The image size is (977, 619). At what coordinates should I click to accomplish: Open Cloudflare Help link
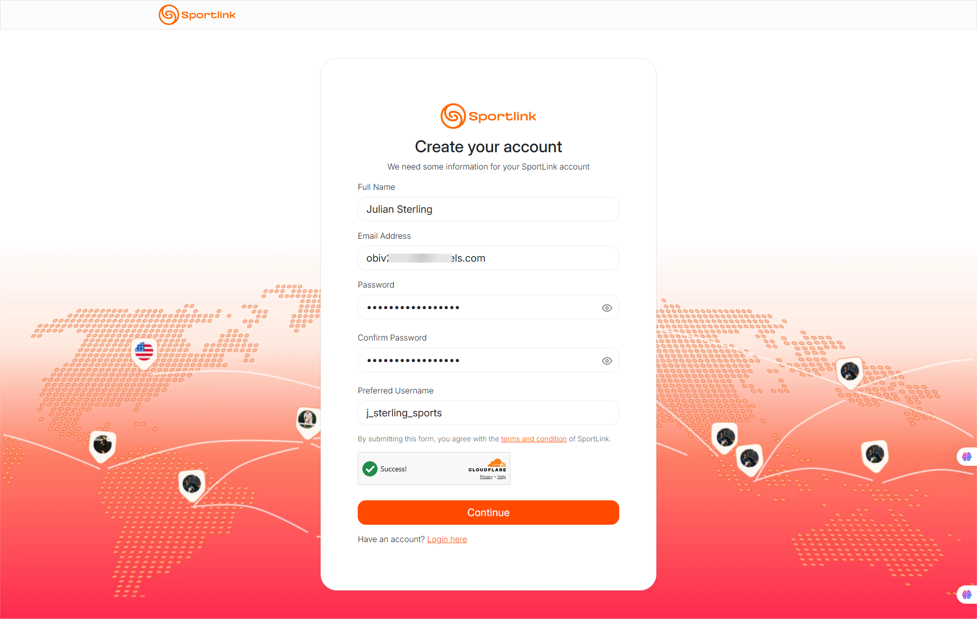(x=502, y=477)
